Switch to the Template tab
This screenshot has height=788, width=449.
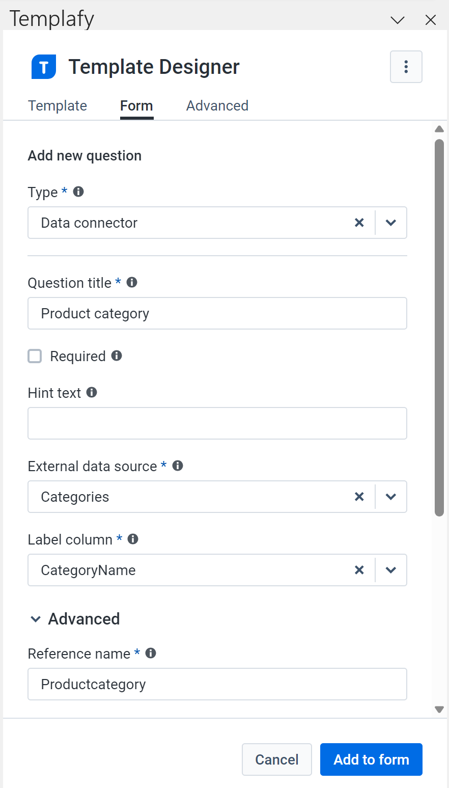coord(58,106)
